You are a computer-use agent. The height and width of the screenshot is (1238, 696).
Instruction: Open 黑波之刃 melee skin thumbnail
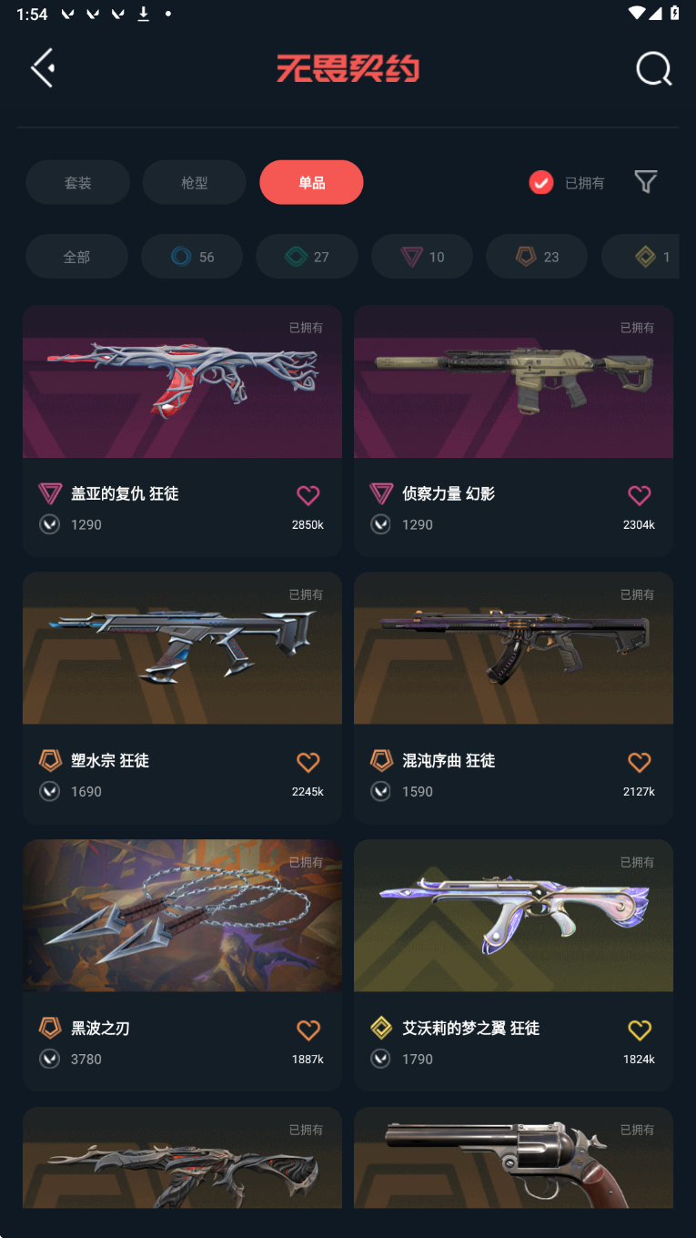(x=182, y=916)
